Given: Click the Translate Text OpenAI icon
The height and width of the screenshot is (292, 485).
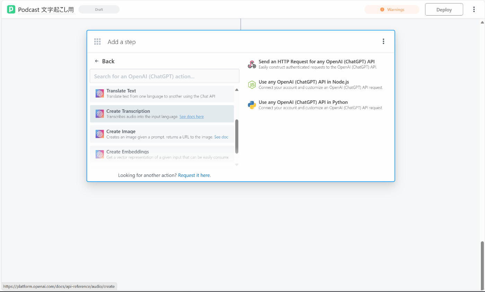Looking at the screenshot, I should click(100, 93).
